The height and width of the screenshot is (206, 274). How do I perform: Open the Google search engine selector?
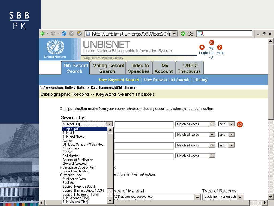click(x=201, y=34)
